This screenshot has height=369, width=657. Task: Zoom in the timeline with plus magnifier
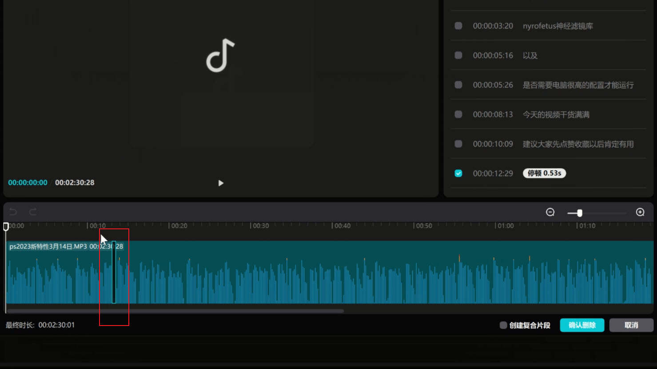[640, 212]
